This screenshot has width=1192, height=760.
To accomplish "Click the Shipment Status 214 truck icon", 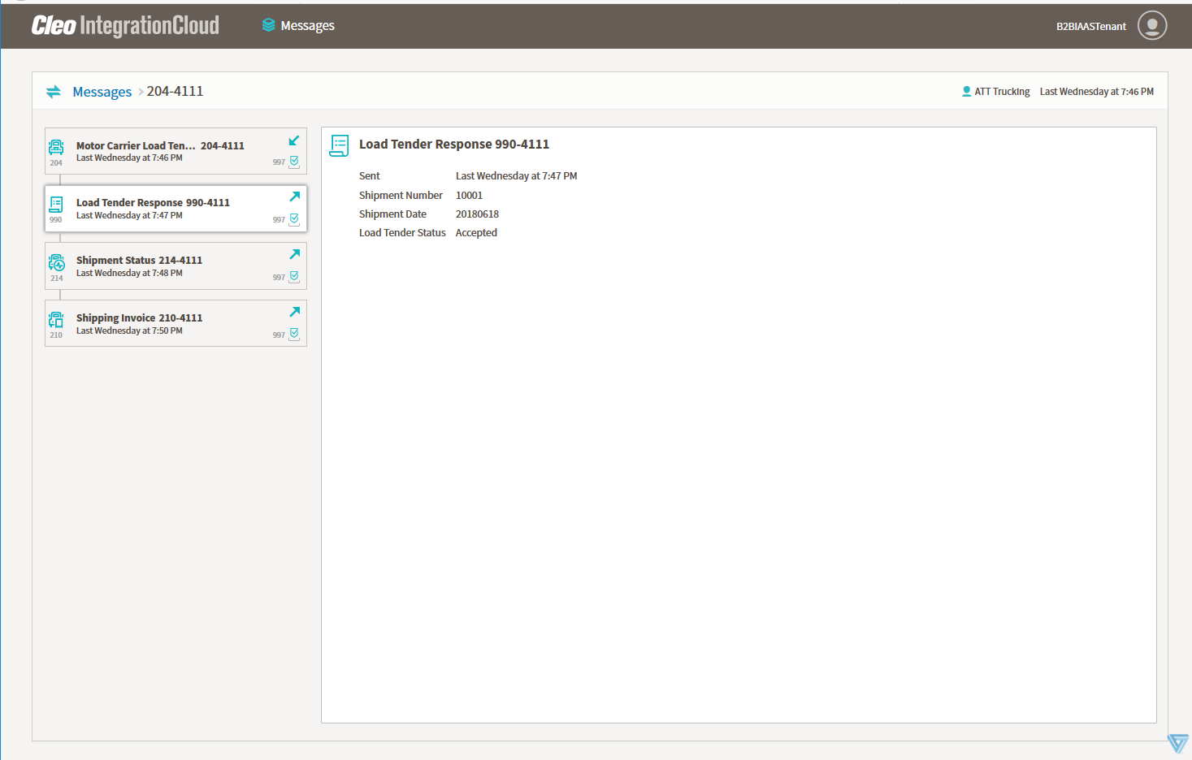I will (55, 263).
